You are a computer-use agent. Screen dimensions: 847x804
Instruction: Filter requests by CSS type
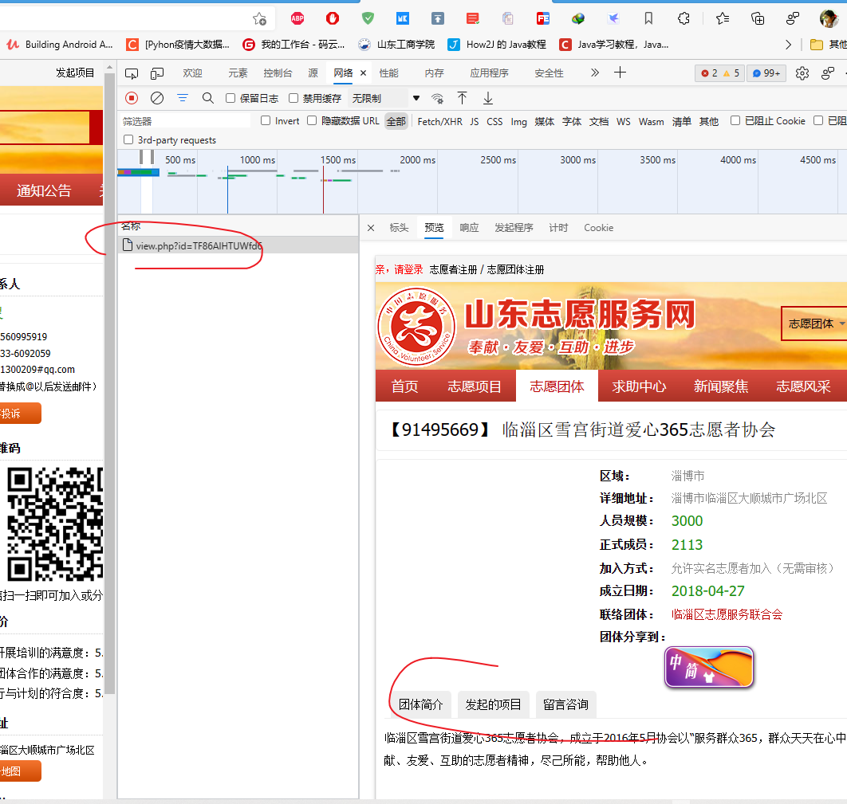(494, 121)
